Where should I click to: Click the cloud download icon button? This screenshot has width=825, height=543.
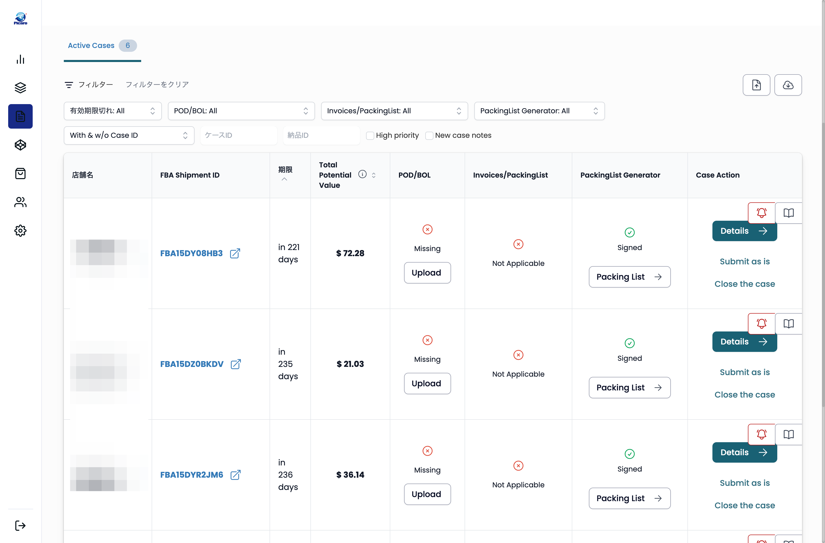pyautogui.click(x=788, y=85)
